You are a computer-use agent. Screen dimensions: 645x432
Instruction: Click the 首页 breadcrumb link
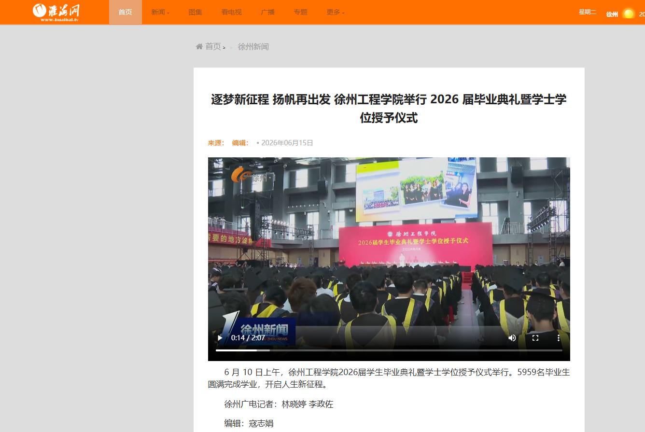(x=213, y=46)
